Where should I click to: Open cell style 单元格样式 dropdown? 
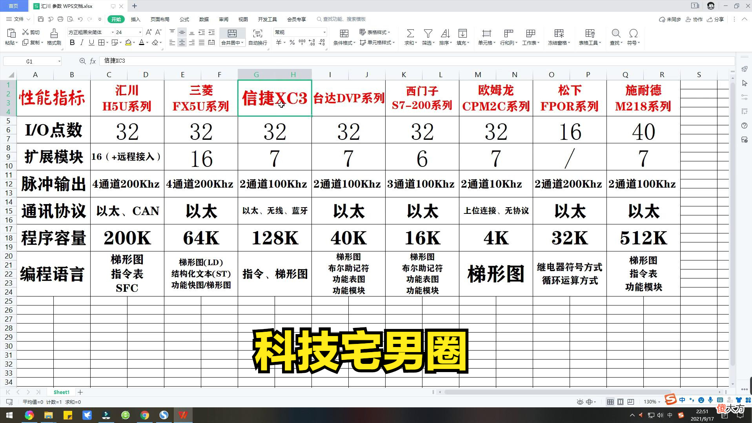click(377, 42)
